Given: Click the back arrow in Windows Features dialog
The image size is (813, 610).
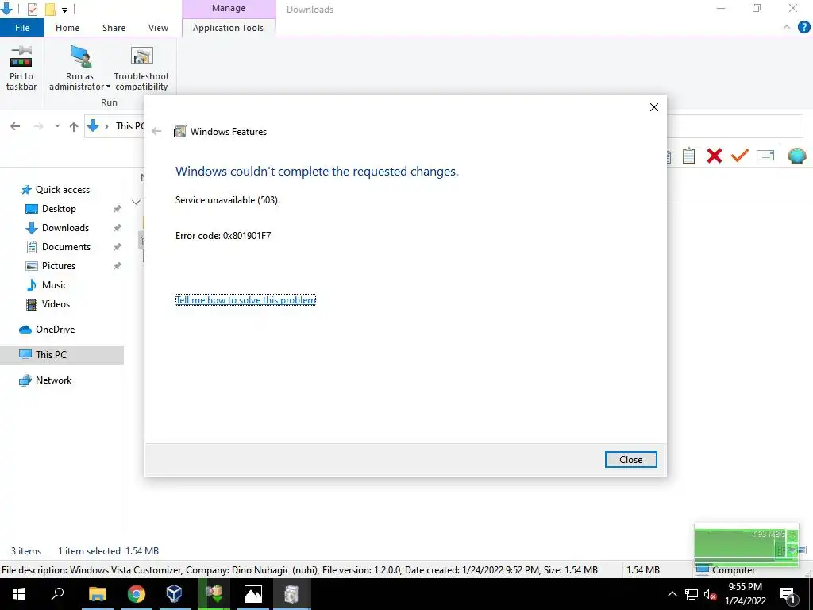Looking at the screenshot, I should point(156,131).
